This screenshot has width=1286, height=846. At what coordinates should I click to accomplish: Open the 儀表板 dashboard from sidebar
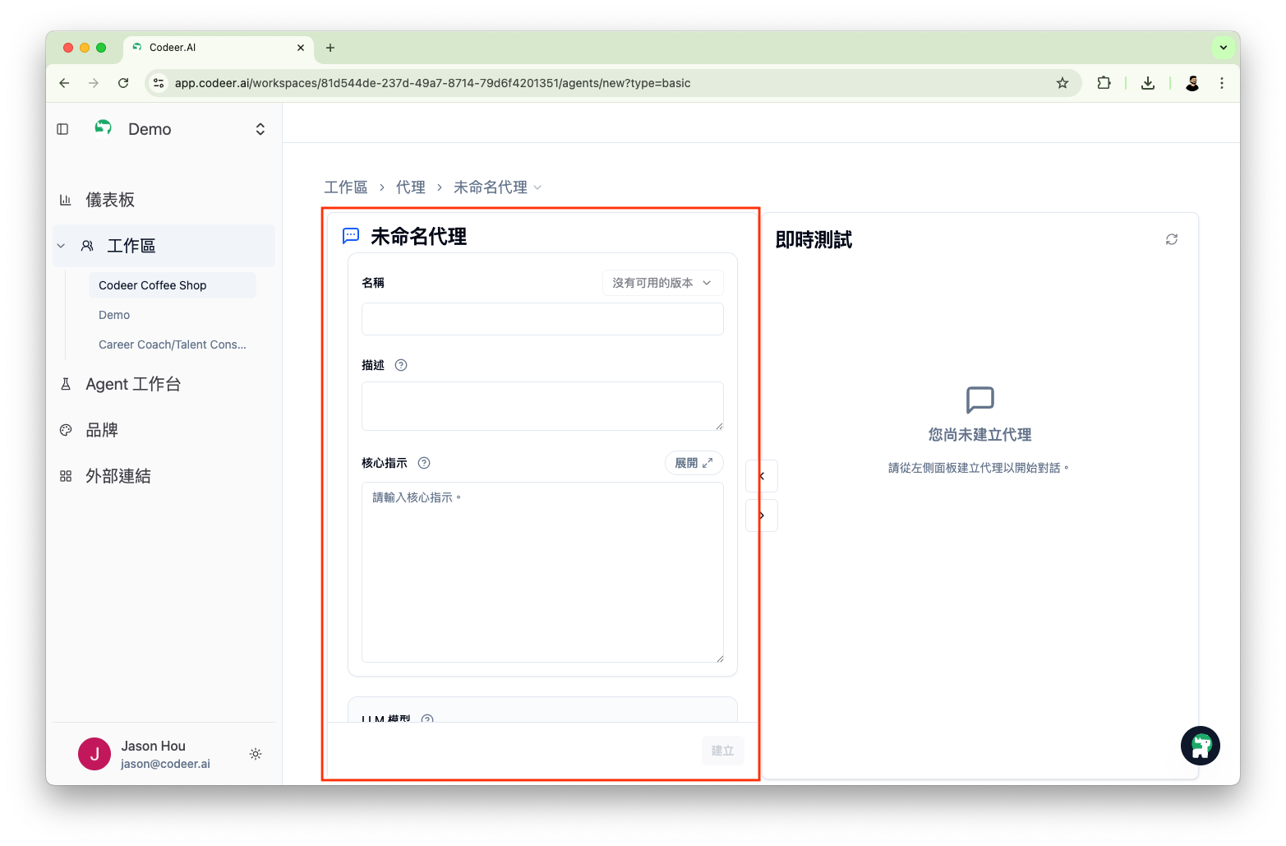(111, 199)
